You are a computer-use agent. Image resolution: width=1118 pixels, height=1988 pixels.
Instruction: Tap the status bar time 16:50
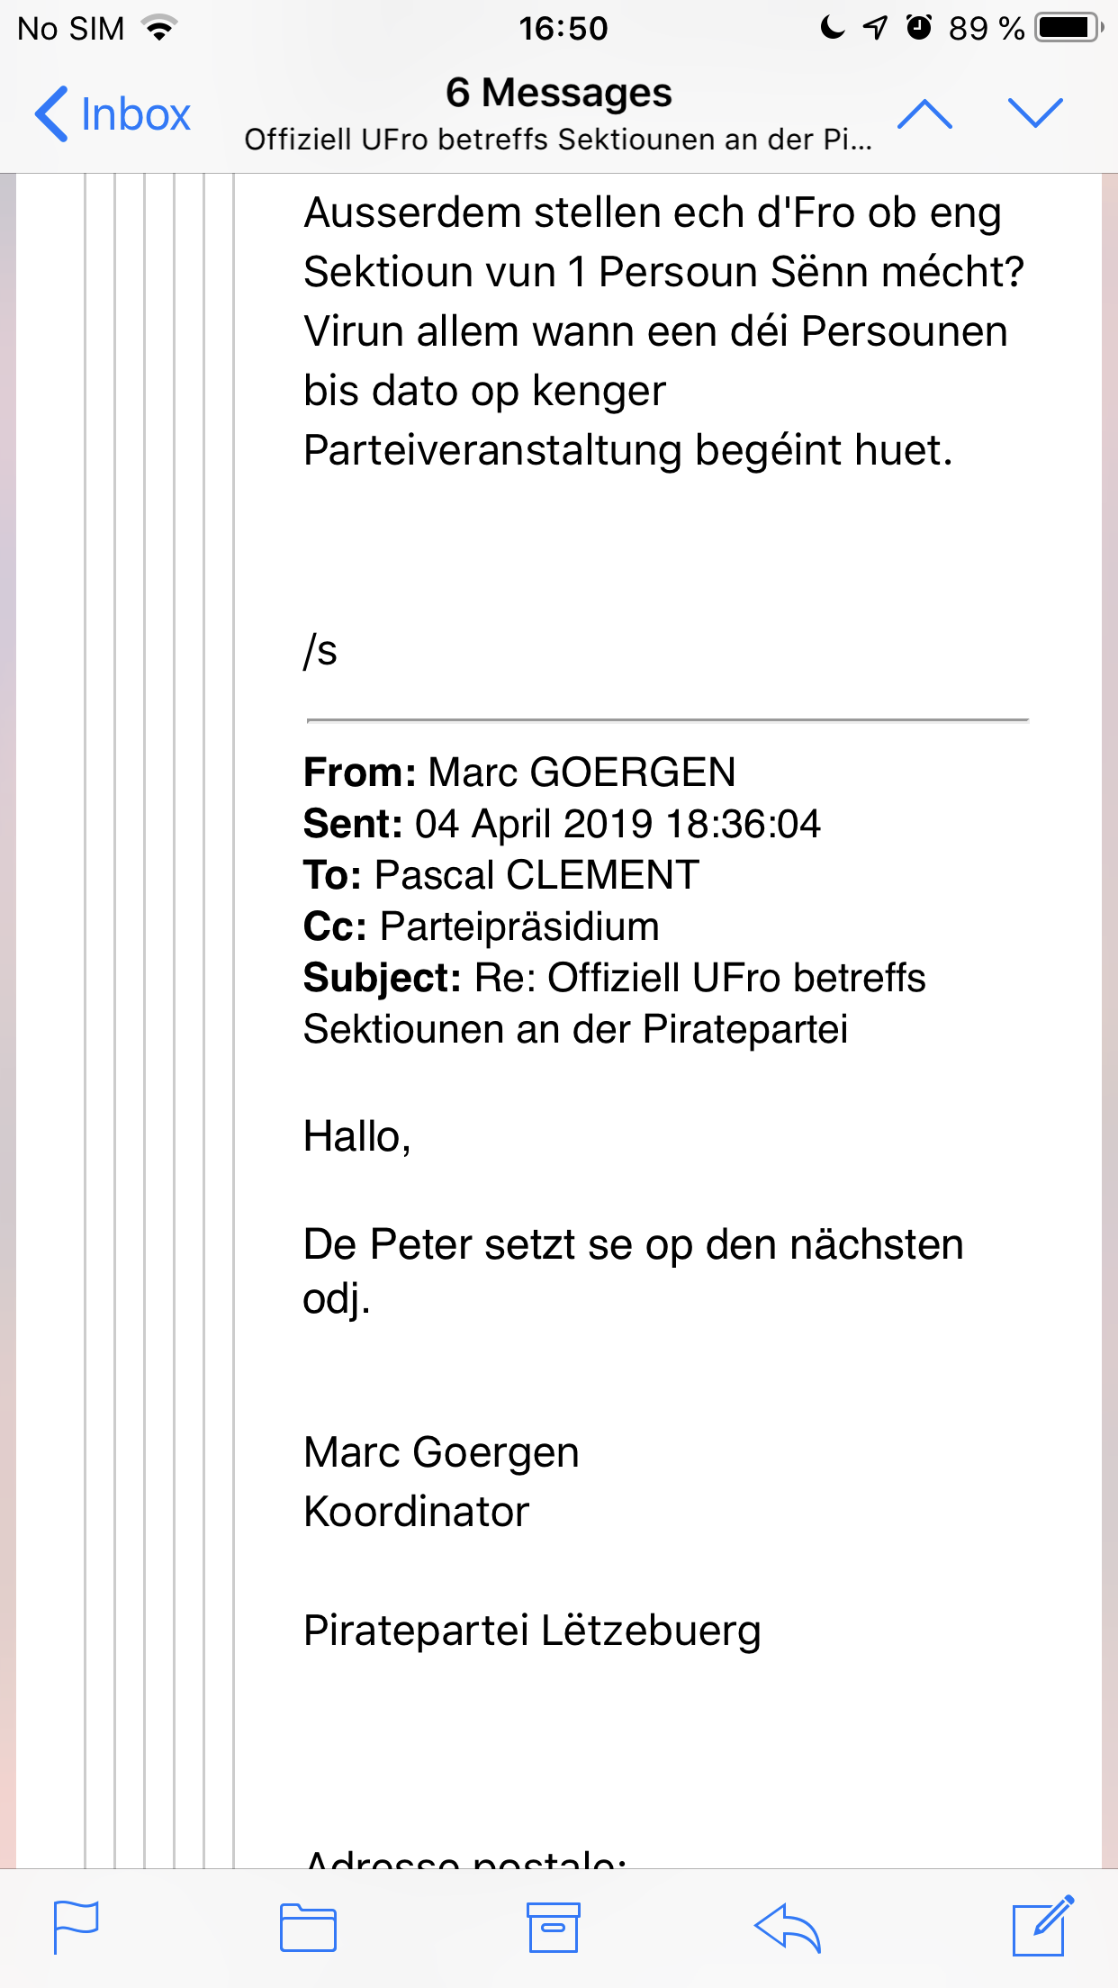click(x=564, y=29)
